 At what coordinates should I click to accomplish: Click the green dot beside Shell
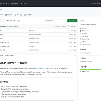(x=80, y=71)
